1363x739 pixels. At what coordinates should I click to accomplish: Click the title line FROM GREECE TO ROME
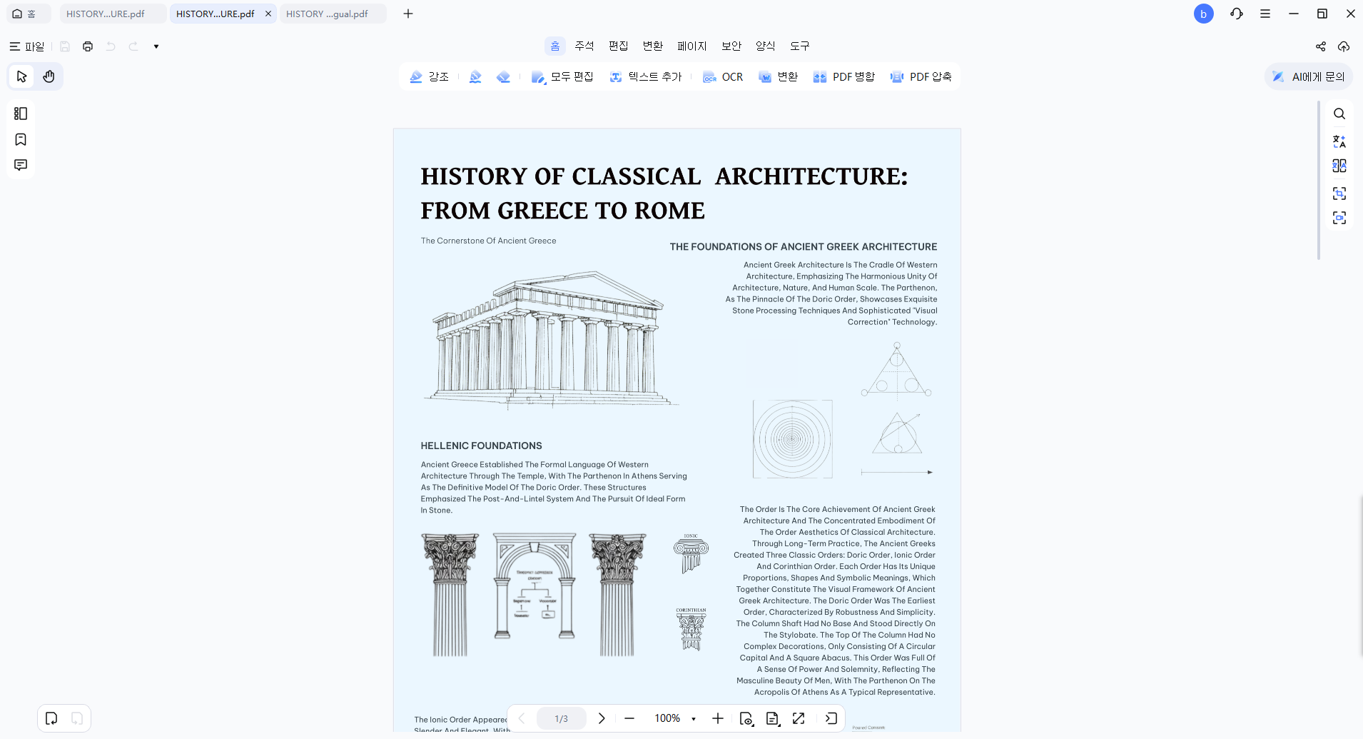coord(562,211)
